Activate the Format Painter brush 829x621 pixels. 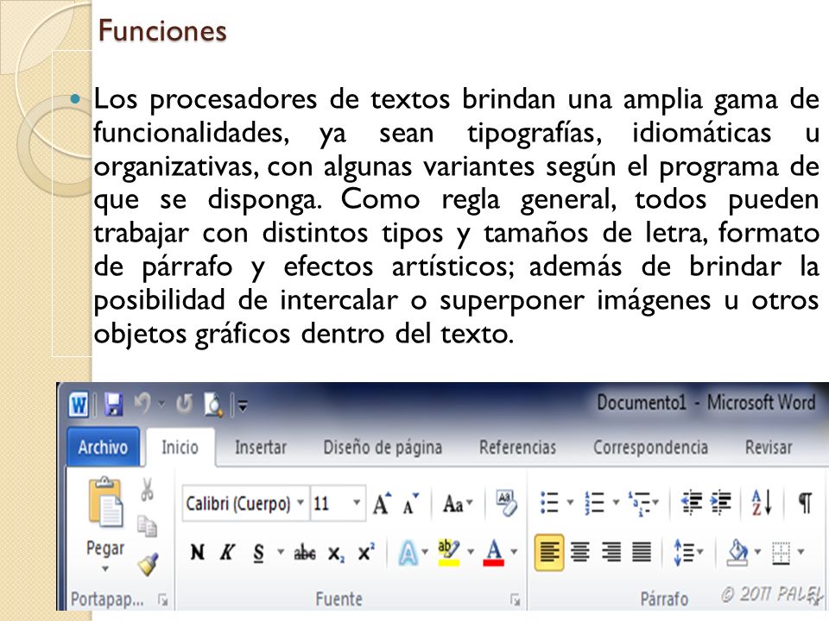tap(148, 564)
